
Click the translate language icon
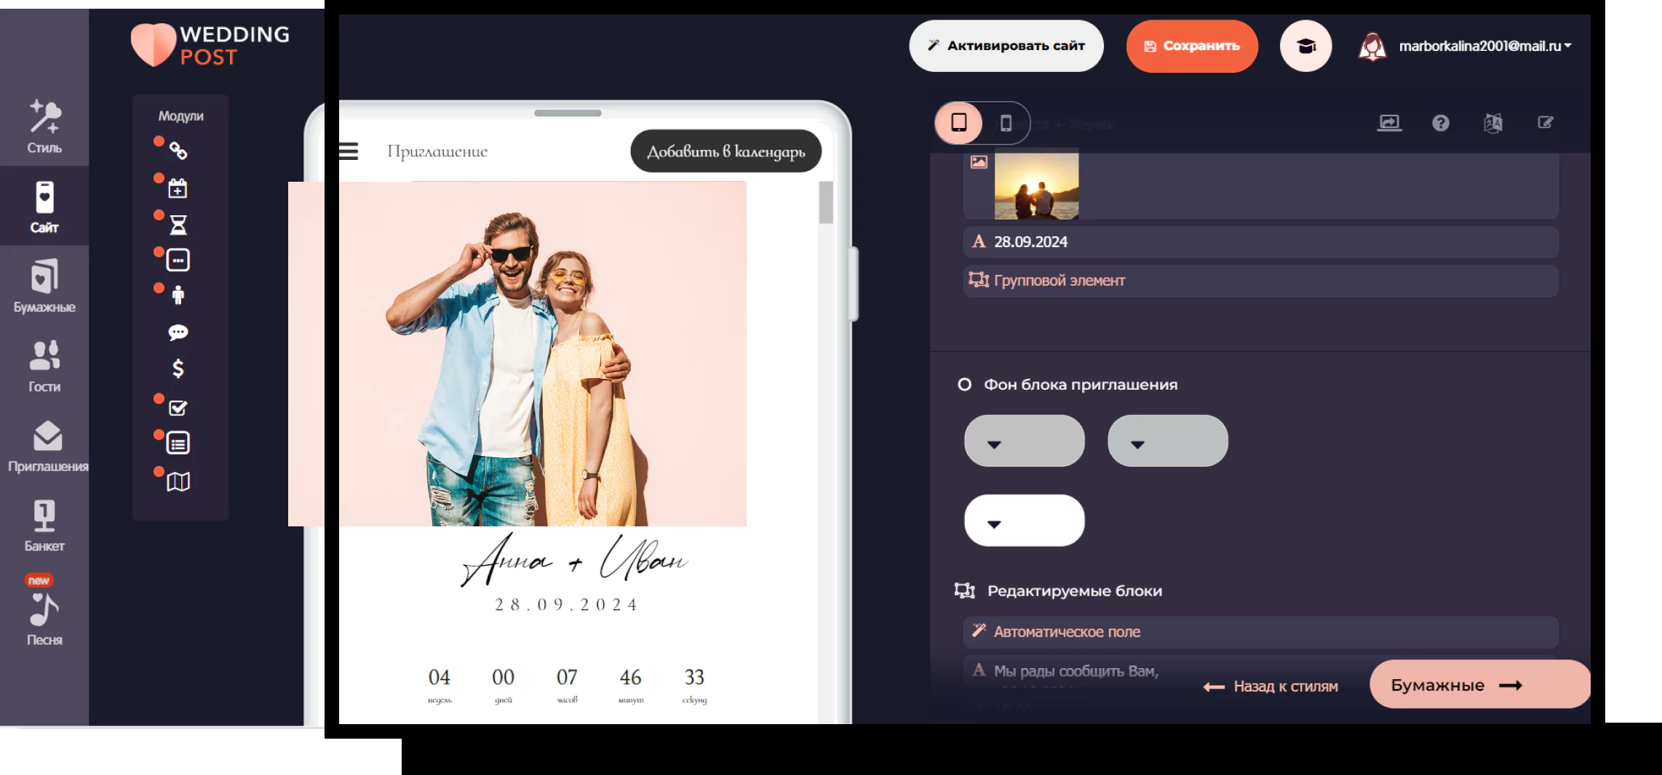tap(1493, 123)
